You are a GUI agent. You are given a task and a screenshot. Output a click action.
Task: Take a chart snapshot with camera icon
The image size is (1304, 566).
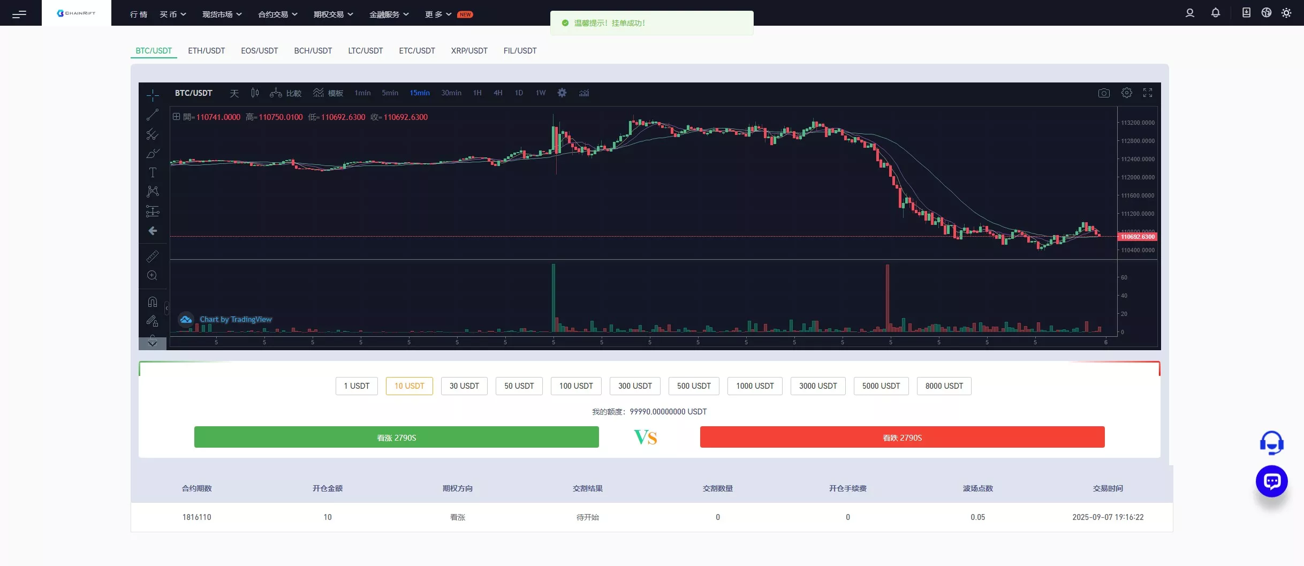click(1104, 93)
